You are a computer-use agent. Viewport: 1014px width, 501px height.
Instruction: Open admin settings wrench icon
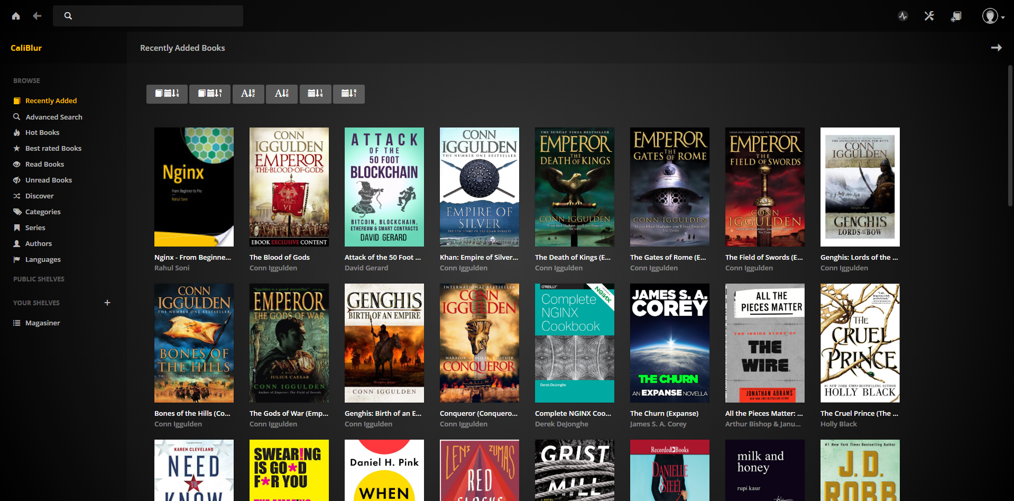pos(929,16)
